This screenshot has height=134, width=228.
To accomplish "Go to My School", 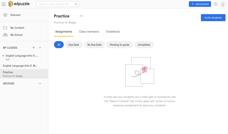I will point(16,35).
